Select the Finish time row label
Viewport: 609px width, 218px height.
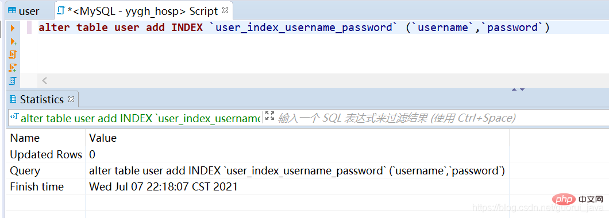[37, 186]
